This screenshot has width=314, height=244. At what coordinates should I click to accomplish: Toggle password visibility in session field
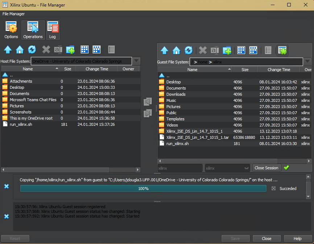click(x=247, y=168)
